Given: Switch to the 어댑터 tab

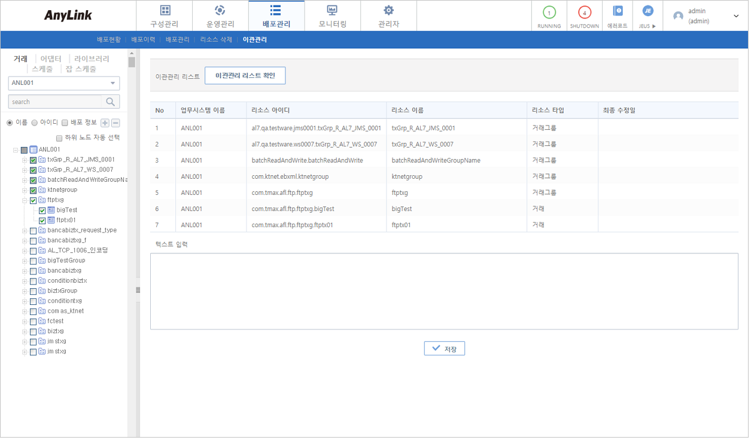Looking at the screenshot, I should coord(50,58).
